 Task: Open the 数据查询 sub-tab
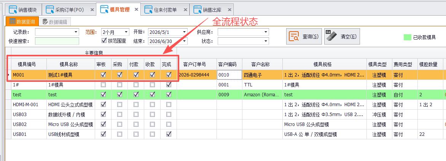pos(22,22)
